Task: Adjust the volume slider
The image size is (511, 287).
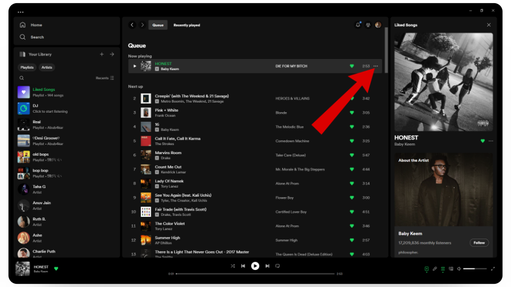Action: [x=475, y=269]
